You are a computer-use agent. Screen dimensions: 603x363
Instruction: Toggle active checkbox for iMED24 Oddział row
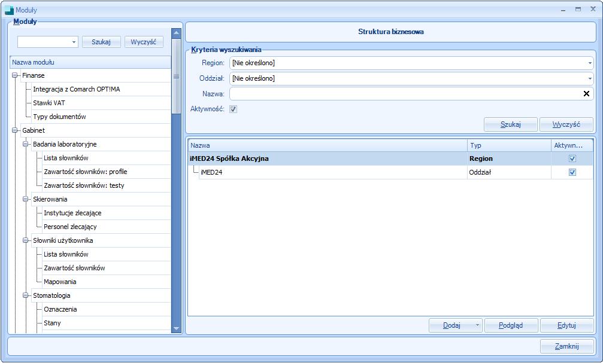[572, 172]
